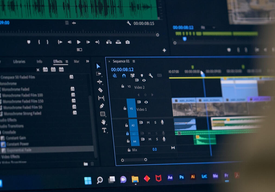Target the V1 track header
The image size is (275, 192).
pyautogui.click(x=132, y=108)
